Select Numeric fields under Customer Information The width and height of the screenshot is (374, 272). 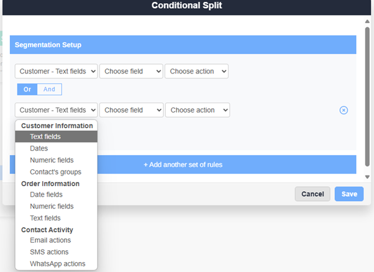click(52, 161)
